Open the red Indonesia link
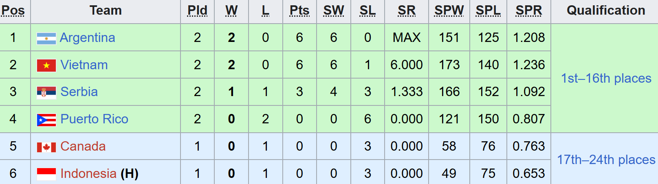The width and height of the screenshot is (658, 184). pos(88,173)
